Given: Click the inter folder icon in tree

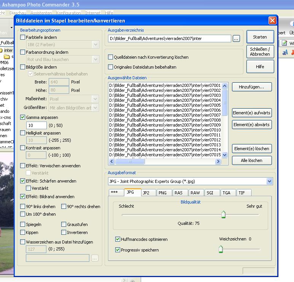Looking at the screenshot, I should coord(2,50).
